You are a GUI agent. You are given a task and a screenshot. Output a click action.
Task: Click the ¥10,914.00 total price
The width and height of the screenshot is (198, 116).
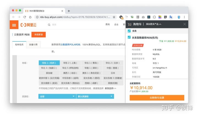(x=141, y=88)
